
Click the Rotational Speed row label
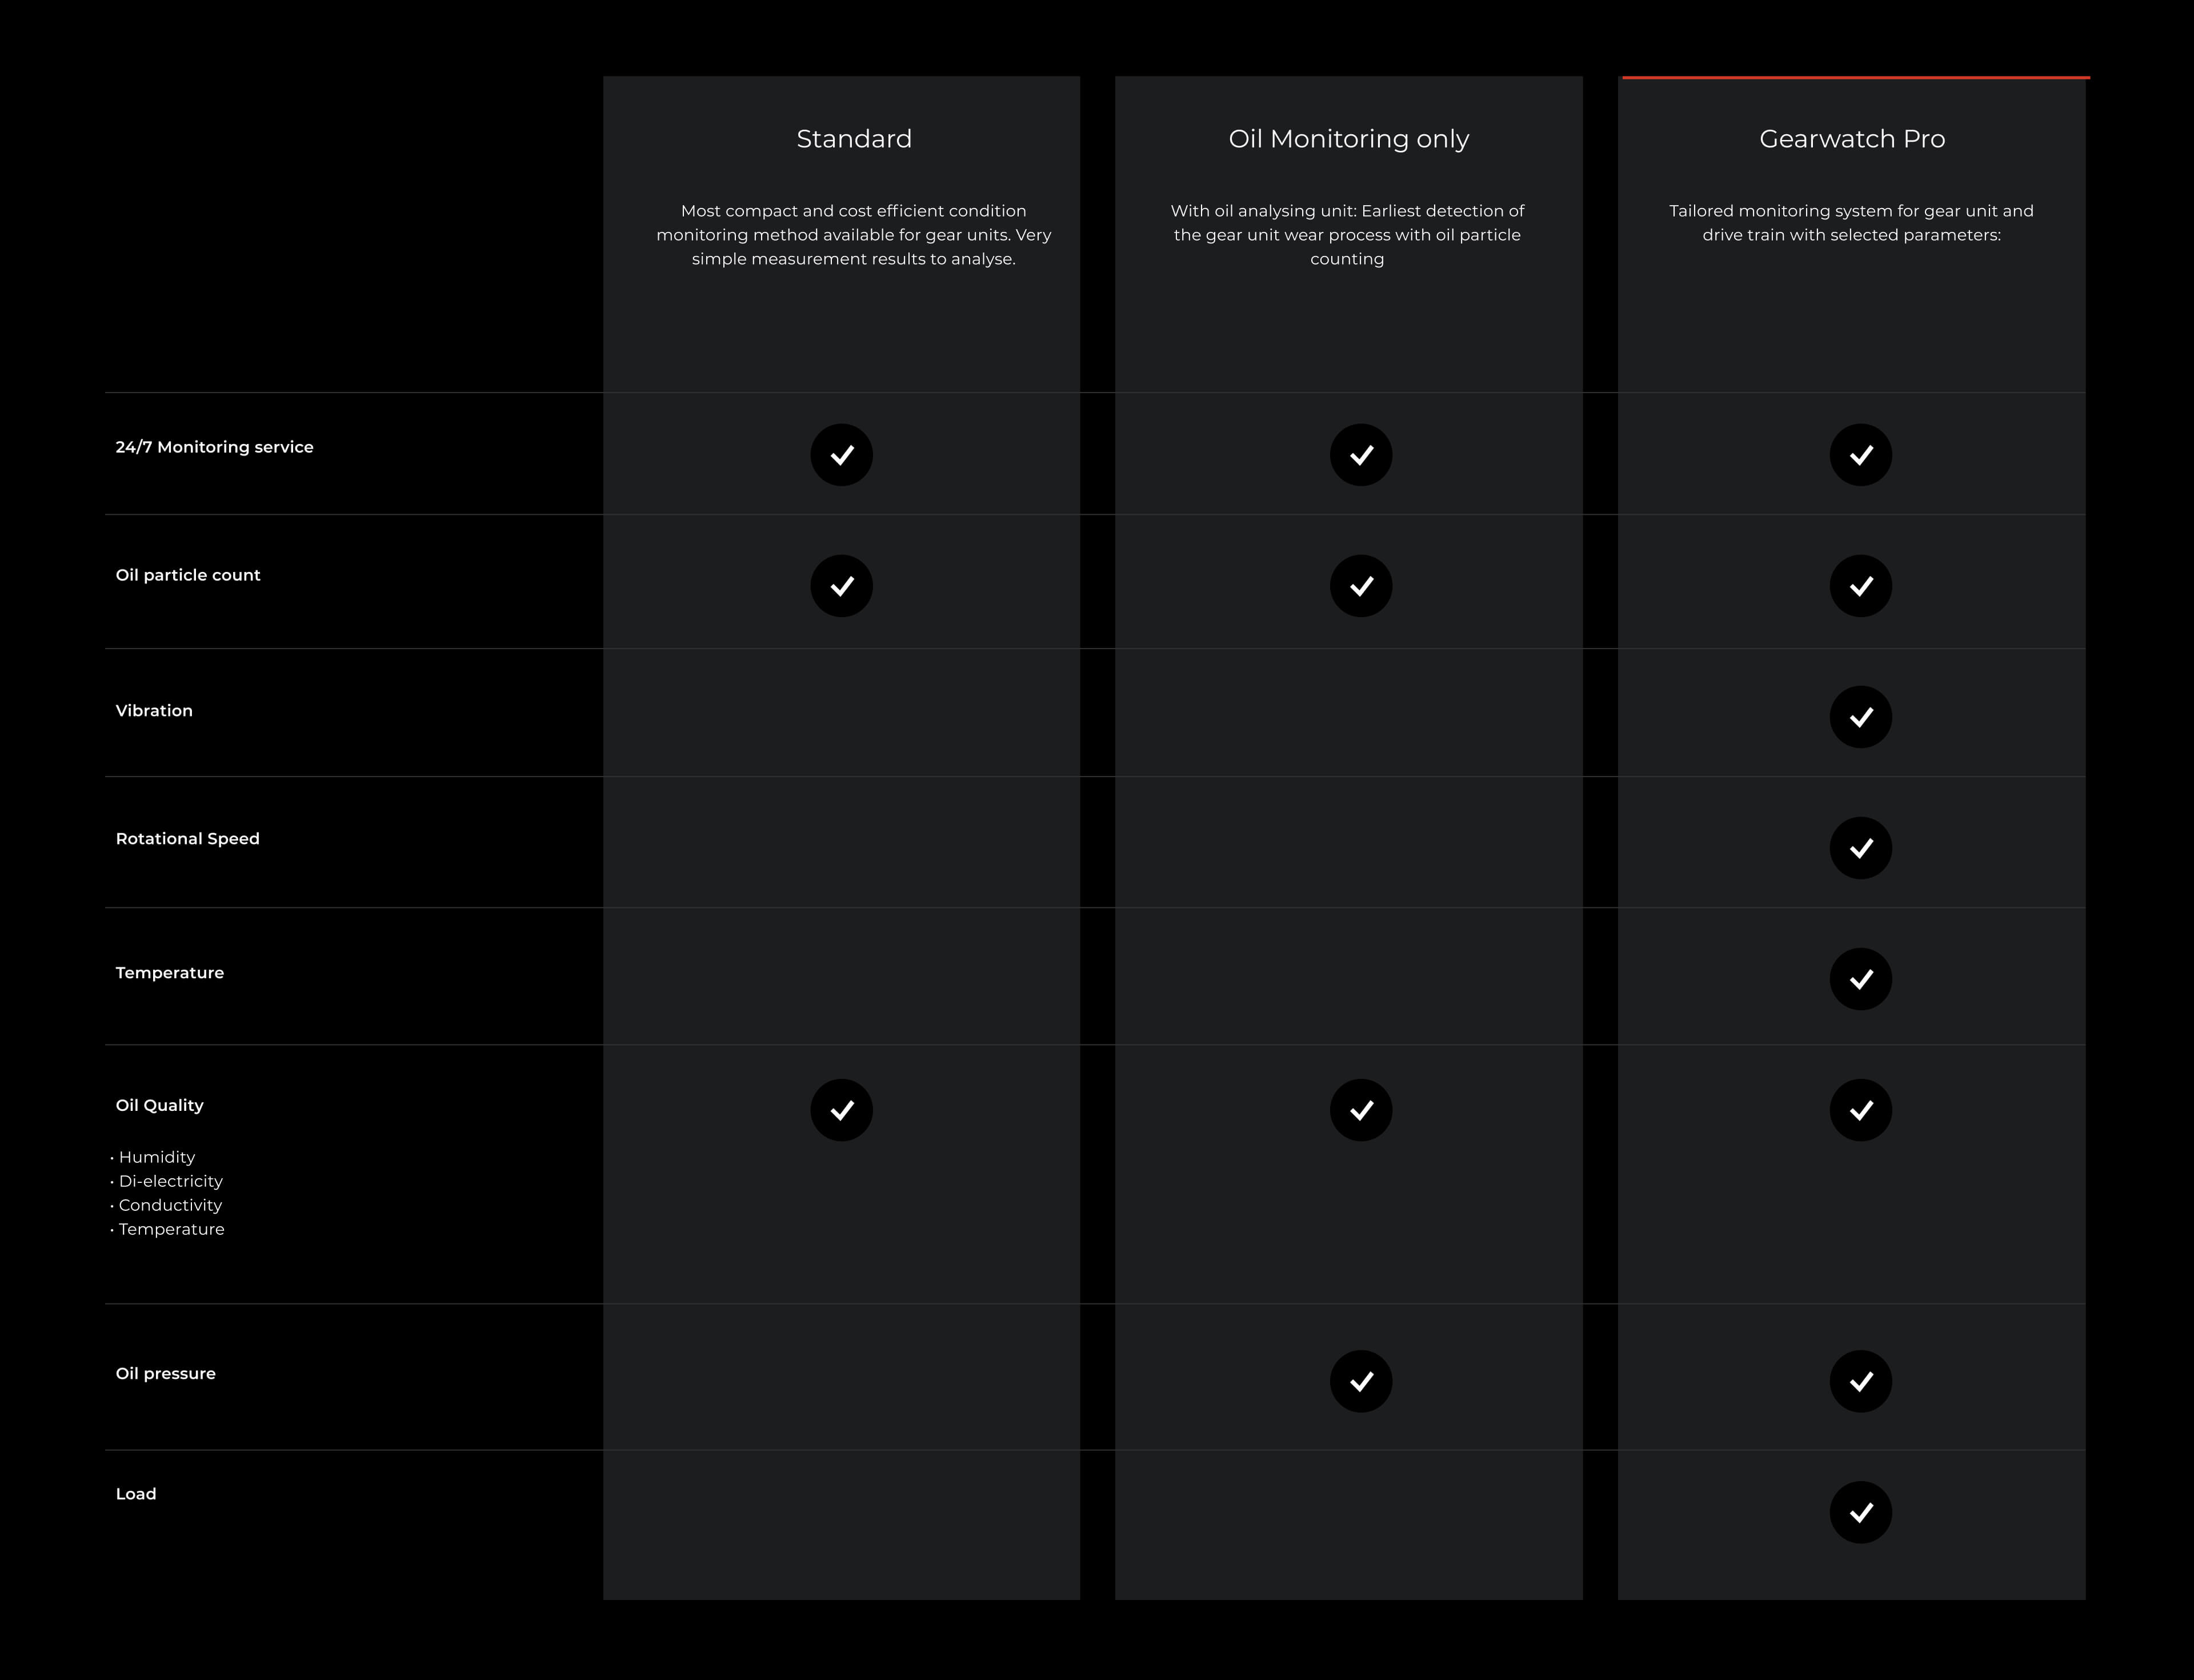188,839
